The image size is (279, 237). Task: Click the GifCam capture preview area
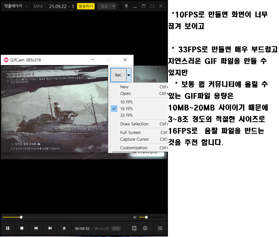coord(55,109)
